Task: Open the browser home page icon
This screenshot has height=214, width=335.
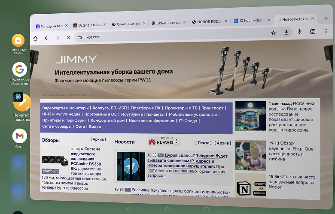Action: pyautogui.click(x=36, y=39)
